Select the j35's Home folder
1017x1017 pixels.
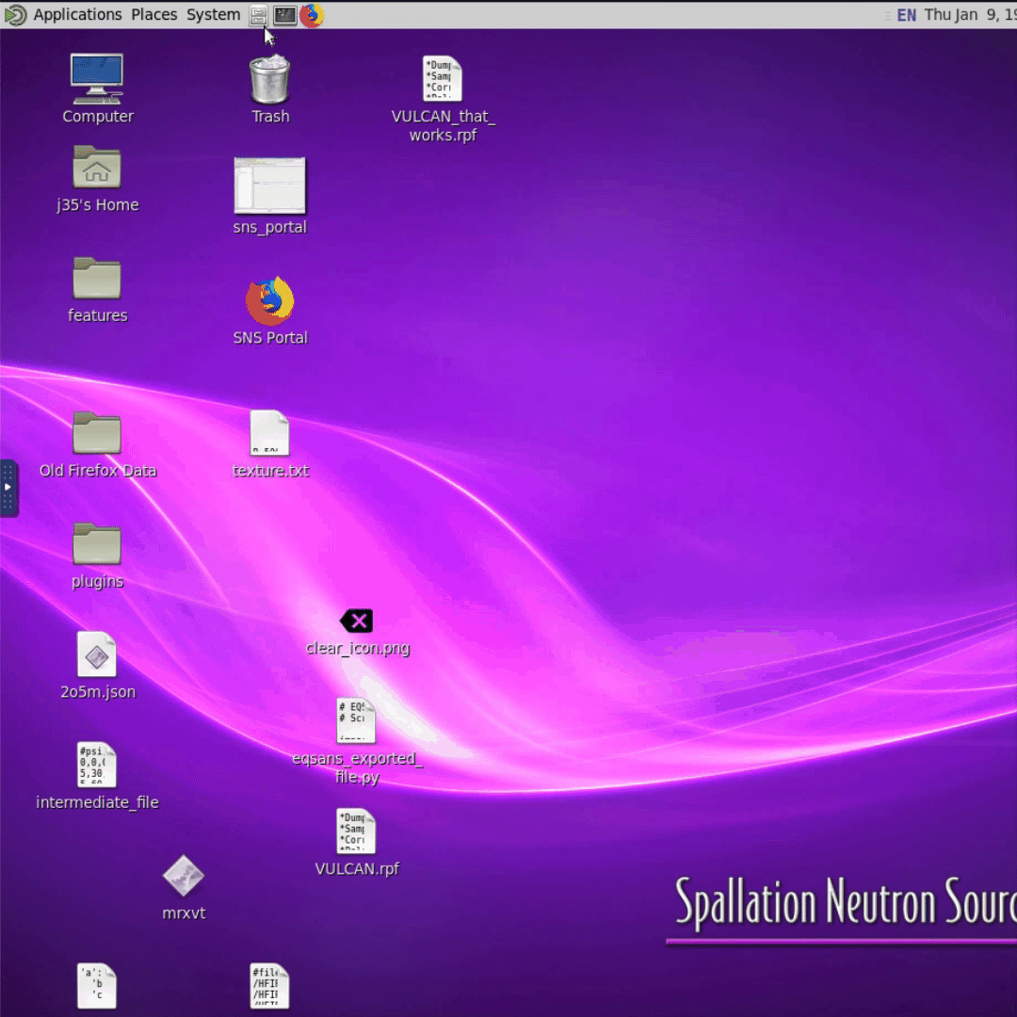click(97, 169)
